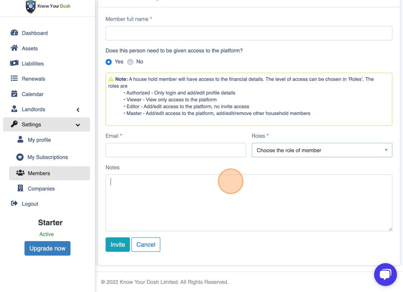Collapse the Settings menu chevron
The image size is (403, 292).
[78, 125]
